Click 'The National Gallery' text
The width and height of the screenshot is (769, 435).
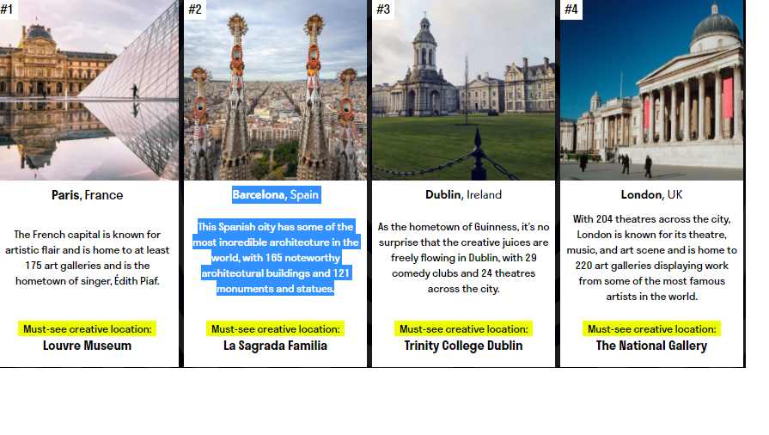click(x=652, y=346)
